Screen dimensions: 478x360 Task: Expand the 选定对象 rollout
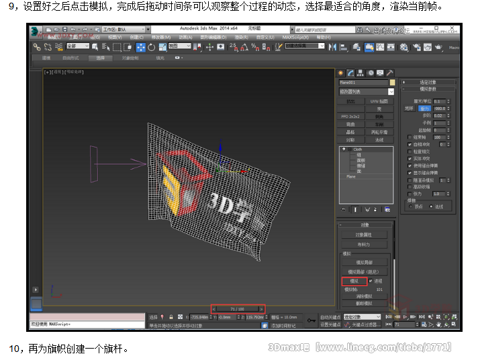[x=428, y=82]
